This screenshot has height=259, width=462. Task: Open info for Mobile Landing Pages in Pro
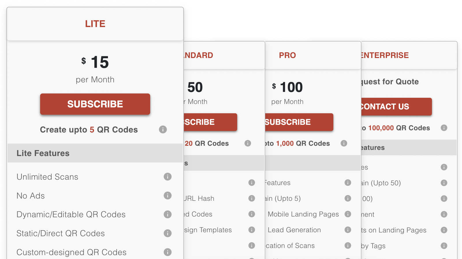click(348, 214)
